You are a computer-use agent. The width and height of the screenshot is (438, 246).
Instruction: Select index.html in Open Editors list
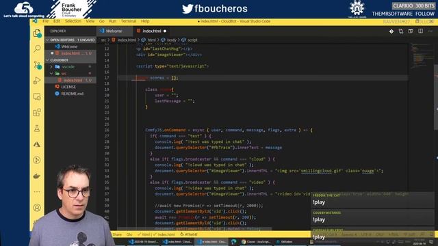click(x=70, y=53)
